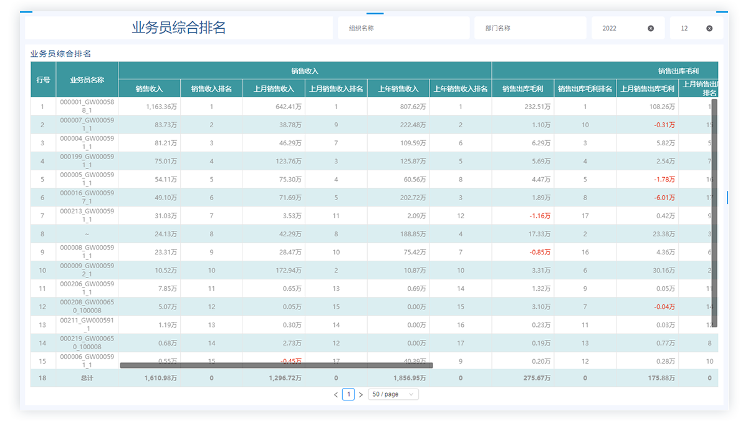Viewport: 748px width, 421px height.
Task: Select page 1 in pagination
Action: click(348, 394)
